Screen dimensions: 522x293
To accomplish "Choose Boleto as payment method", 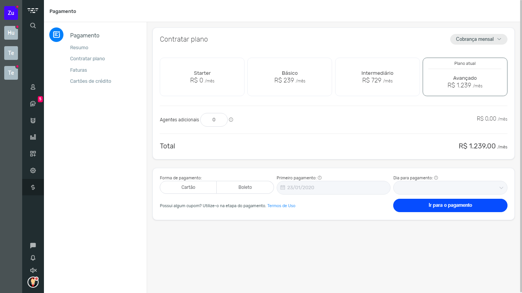I will click(x=245, y=187).
